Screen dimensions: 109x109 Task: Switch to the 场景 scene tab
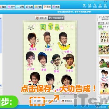pyautogui.click(x=29, y=7)
